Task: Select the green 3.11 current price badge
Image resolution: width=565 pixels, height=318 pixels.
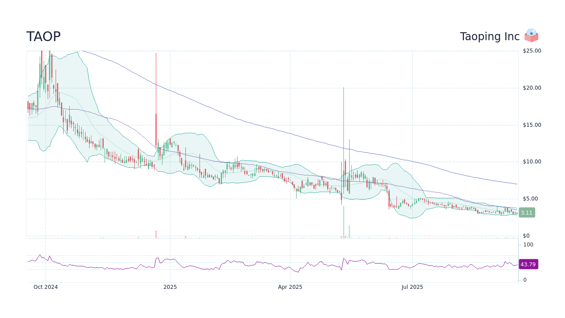Action: pos(527,212)
